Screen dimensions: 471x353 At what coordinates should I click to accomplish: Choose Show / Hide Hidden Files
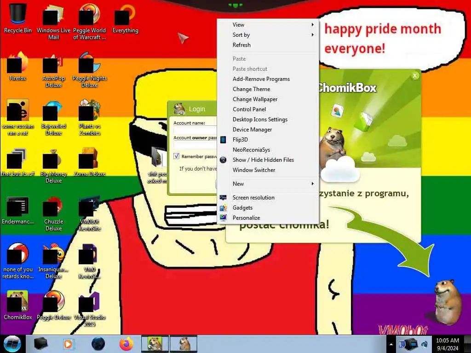click(x=268, y=159)
